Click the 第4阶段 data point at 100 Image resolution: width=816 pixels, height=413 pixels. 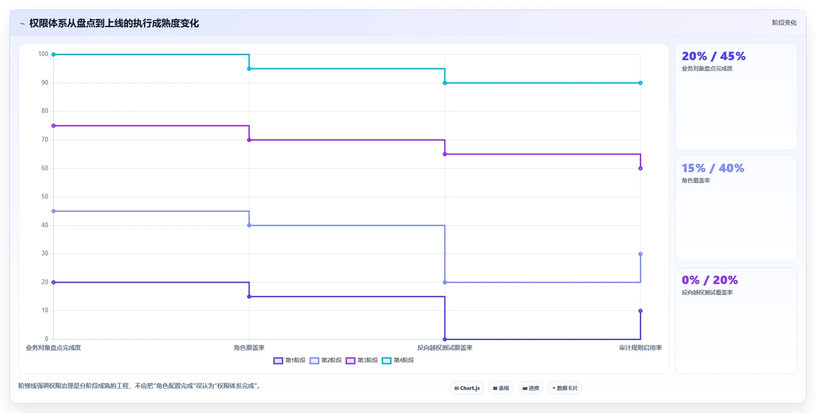53,55
